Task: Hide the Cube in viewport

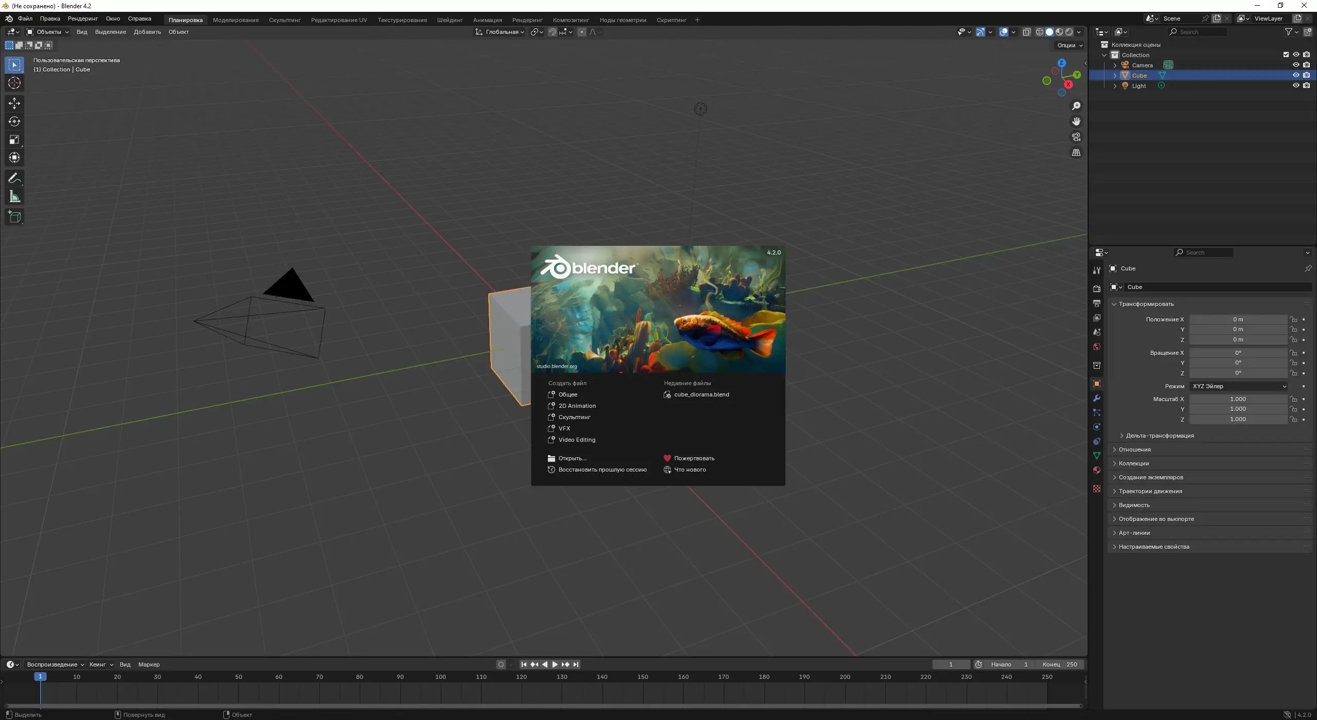Action: click(1295, 75)
